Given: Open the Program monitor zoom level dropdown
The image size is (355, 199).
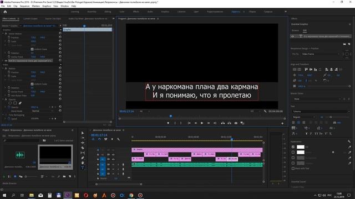Looking at the screenshot, I should coord(144,111).
